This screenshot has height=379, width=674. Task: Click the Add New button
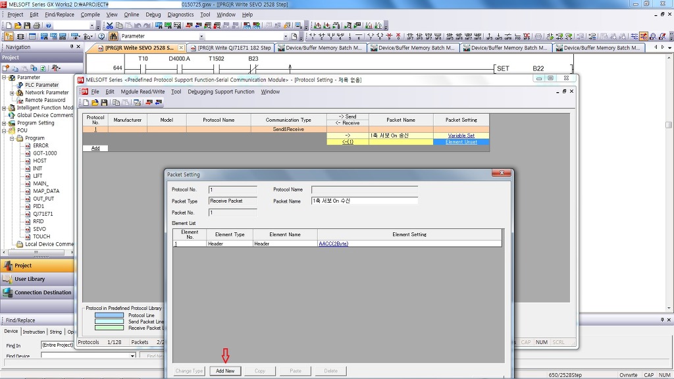[x=225, y=371]
